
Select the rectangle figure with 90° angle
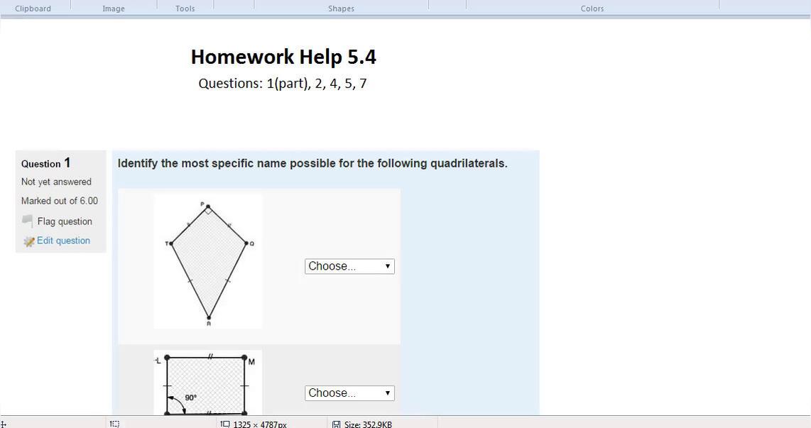tap(208, 383)
